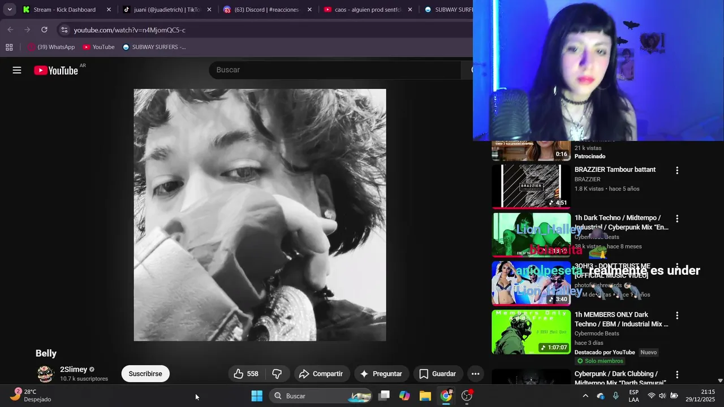Image resolution: width=724 pixels, height=407 pixels.
Task: Open the weather widget showing 28°C
Action: pyautogui.click(x=31, y=395)
